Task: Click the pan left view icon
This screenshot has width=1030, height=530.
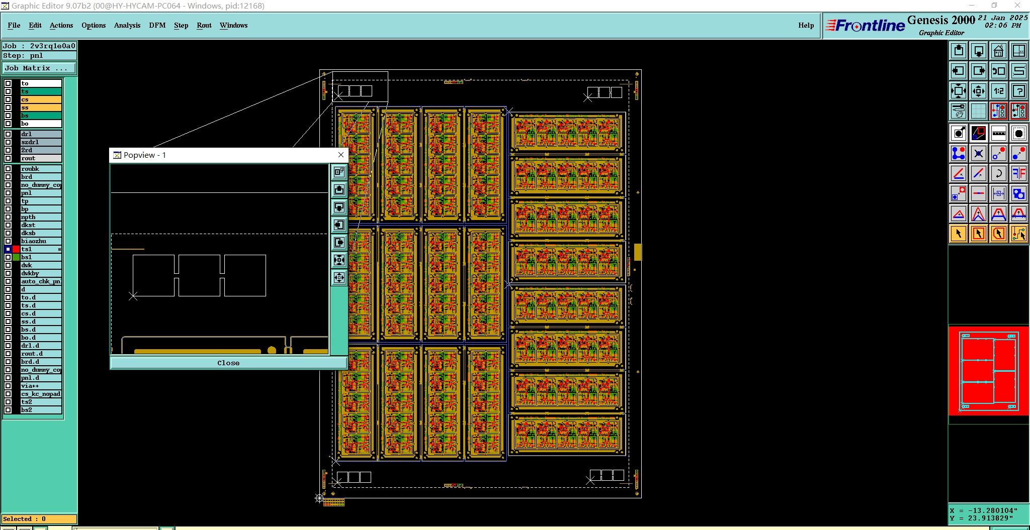Action: [959, 71]
